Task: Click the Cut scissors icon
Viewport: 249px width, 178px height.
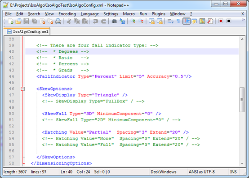Action: point(69,21)
